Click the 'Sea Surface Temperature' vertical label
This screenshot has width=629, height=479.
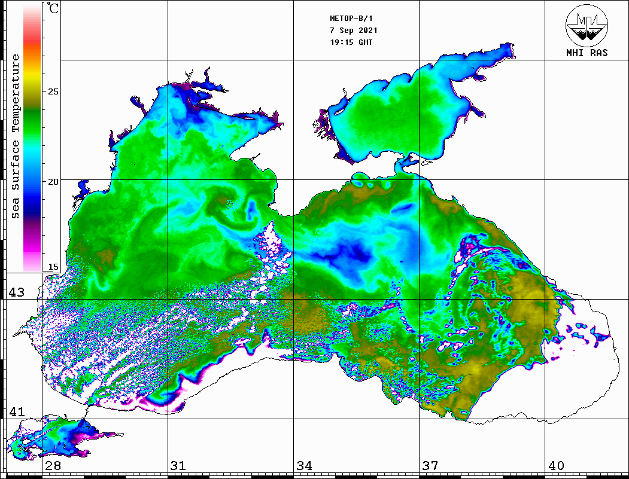click(x=15, y=136)
